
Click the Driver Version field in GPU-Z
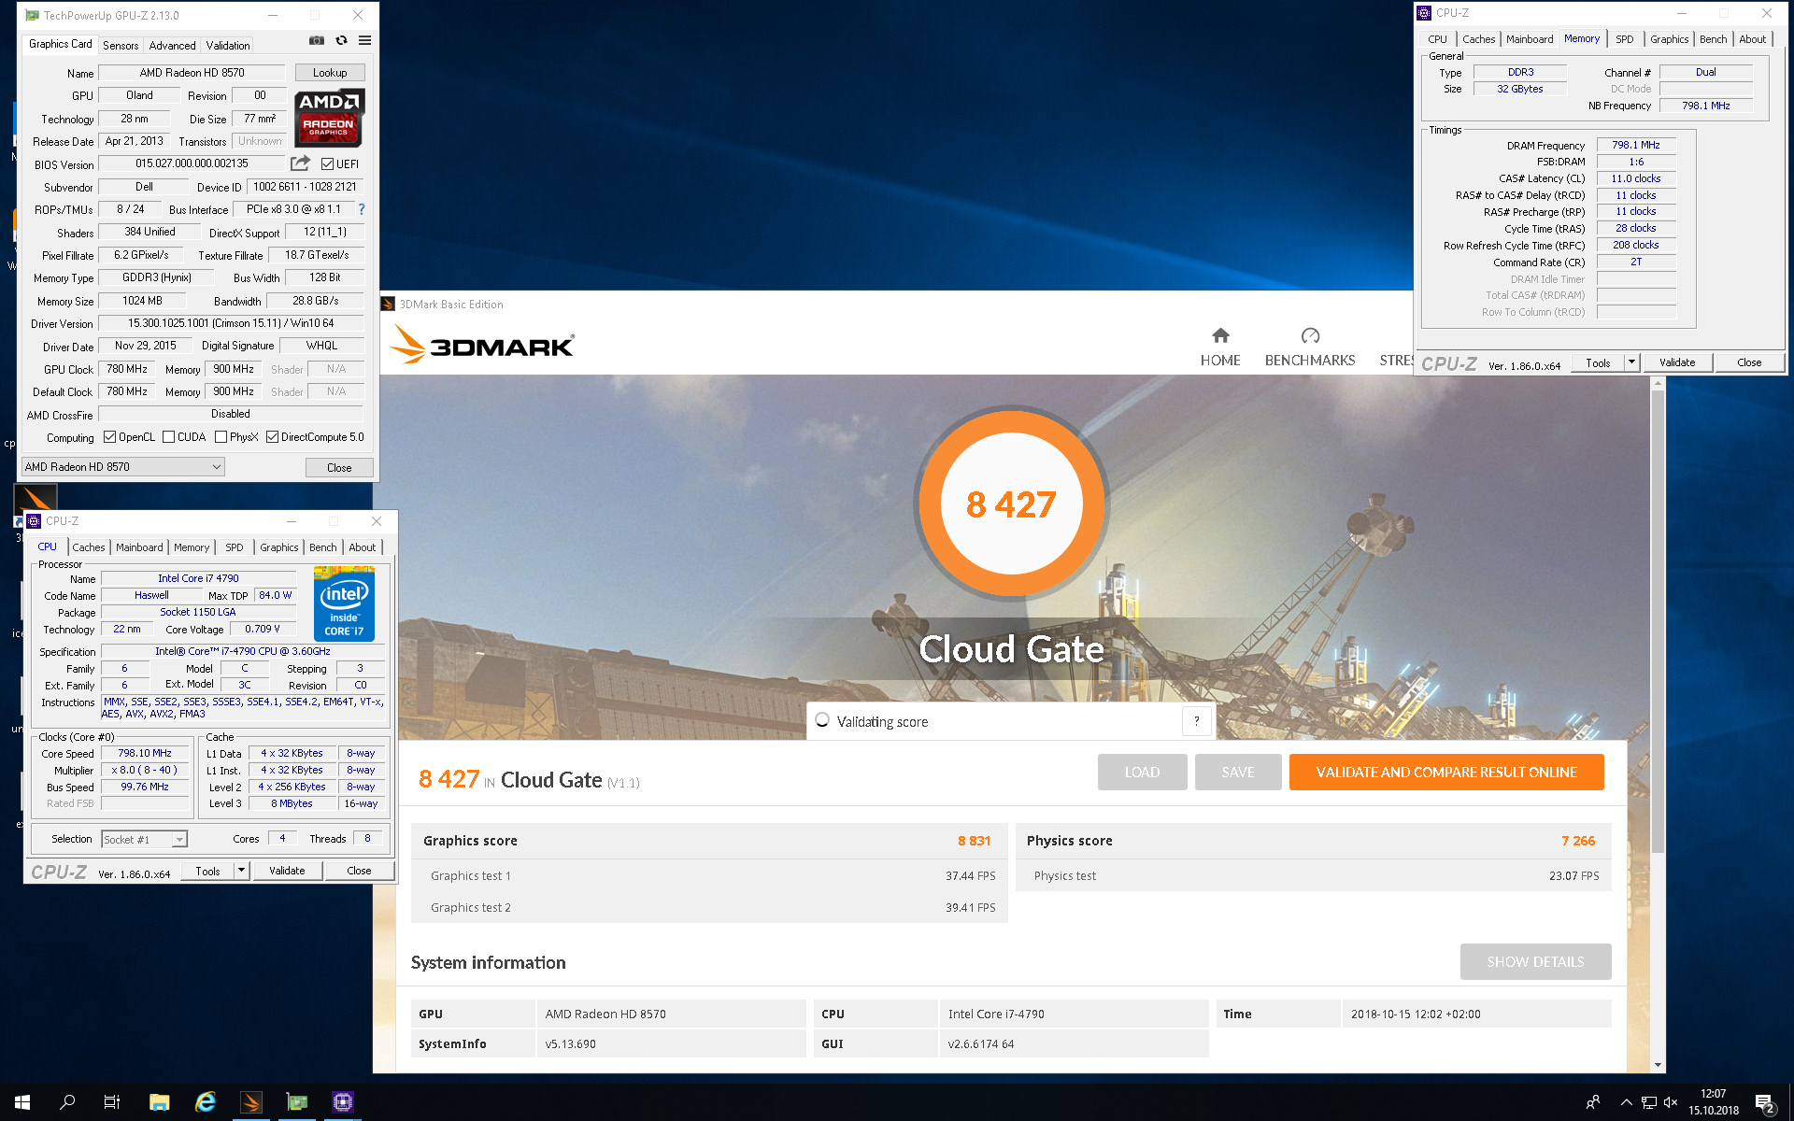pos(231,323)
